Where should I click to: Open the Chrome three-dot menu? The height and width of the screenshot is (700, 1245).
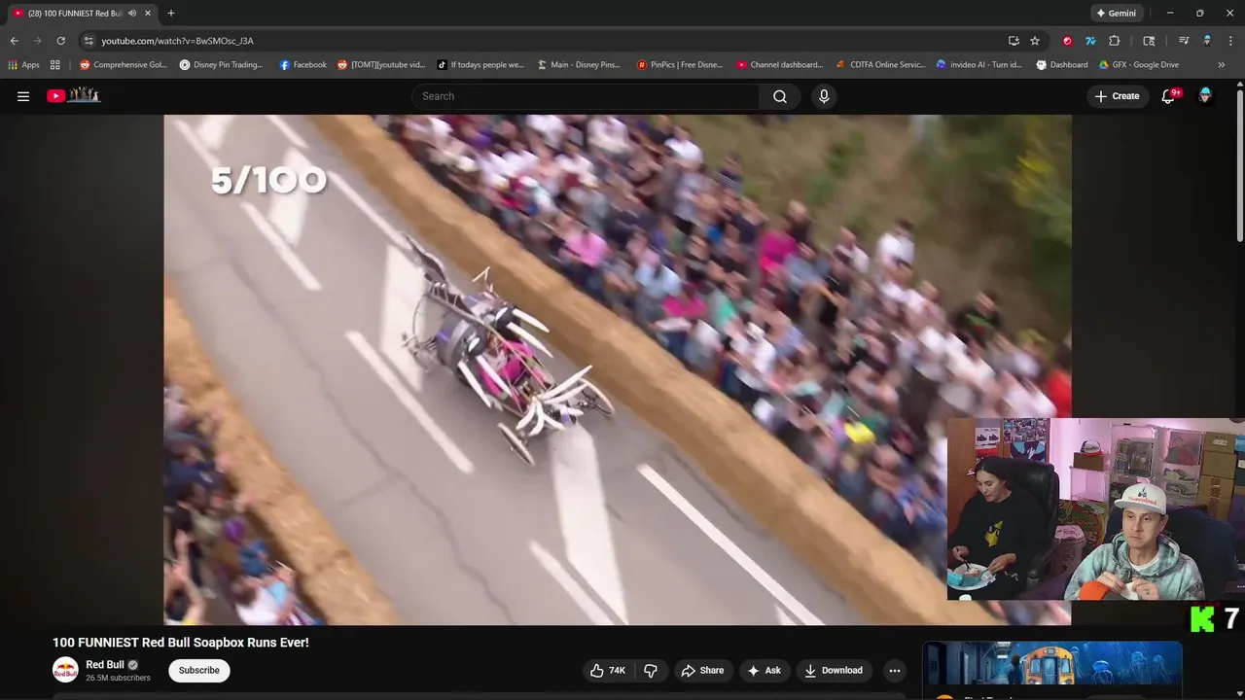(x=1230, y=41)
